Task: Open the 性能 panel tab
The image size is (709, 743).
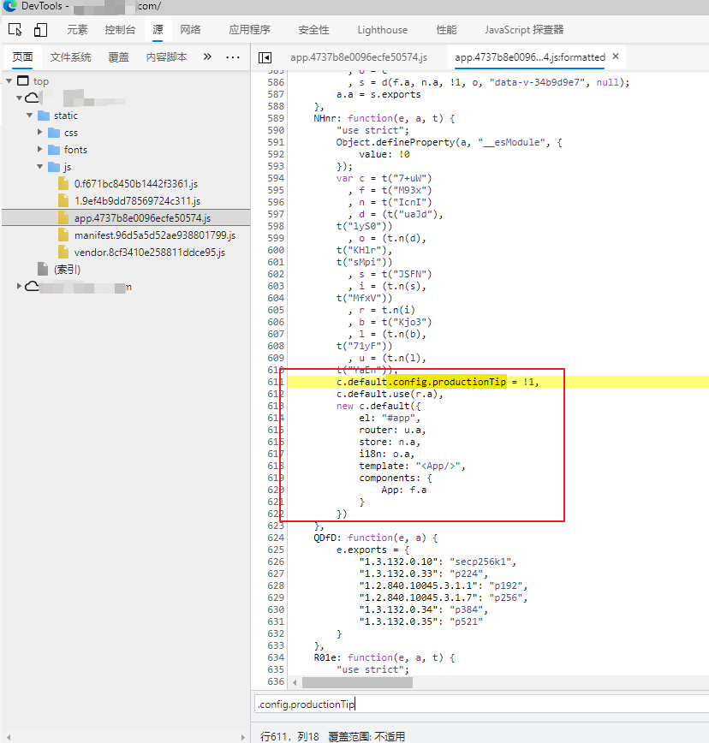Action: pyautogui.click(x=446, y=30)
